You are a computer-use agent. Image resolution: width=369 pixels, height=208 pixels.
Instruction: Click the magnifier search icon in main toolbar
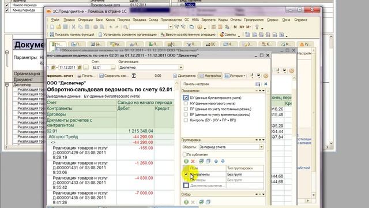(126, 27)
